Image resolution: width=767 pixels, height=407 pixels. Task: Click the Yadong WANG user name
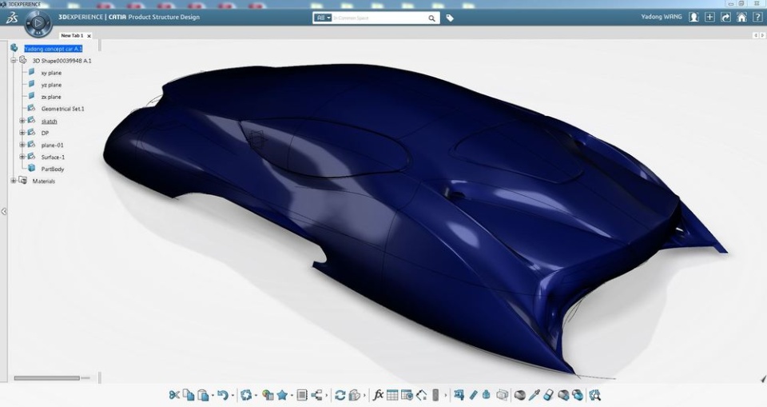click(662, 17)
